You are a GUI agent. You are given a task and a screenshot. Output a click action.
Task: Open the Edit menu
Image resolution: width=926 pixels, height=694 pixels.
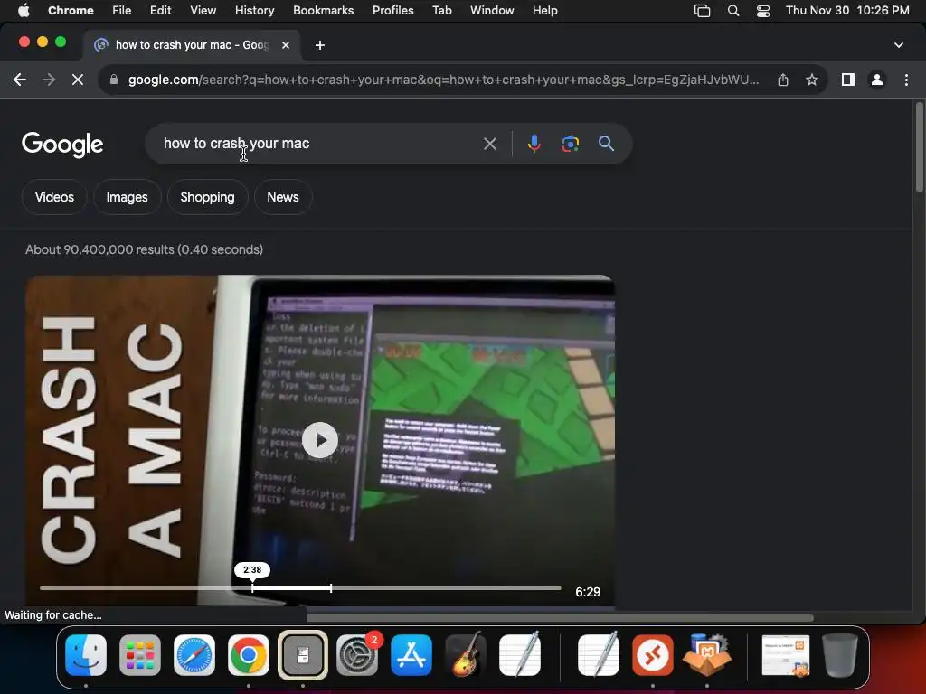(160, 11)
